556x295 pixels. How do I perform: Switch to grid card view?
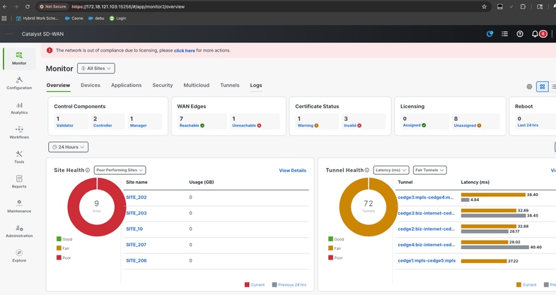click(543, 86)
